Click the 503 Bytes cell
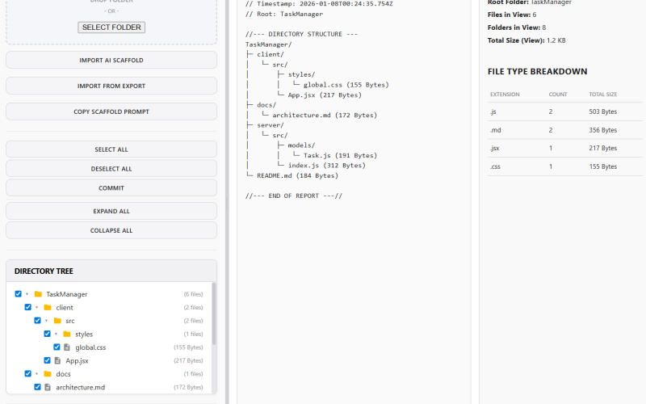The image size is (646, 404). [x=602, y=112]
